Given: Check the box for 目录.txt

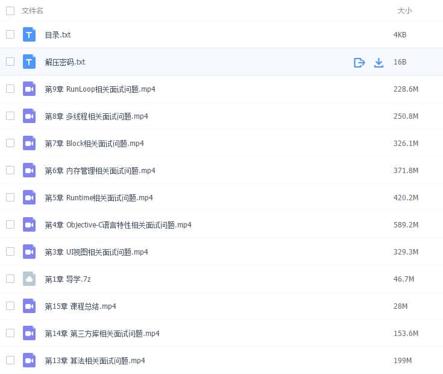Looking at the screenshot, I should coord(10,34).
